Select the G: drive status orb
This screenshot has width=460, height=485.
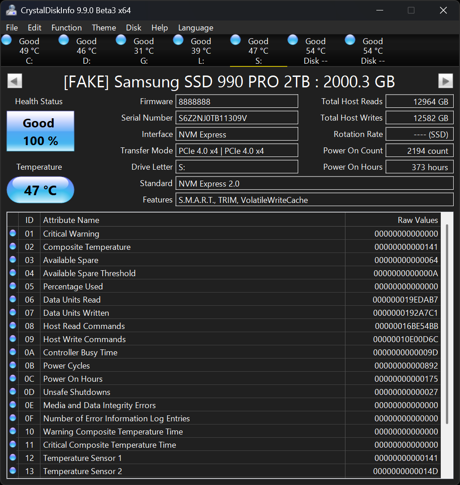pyautogui.click(x=121, y=40)
